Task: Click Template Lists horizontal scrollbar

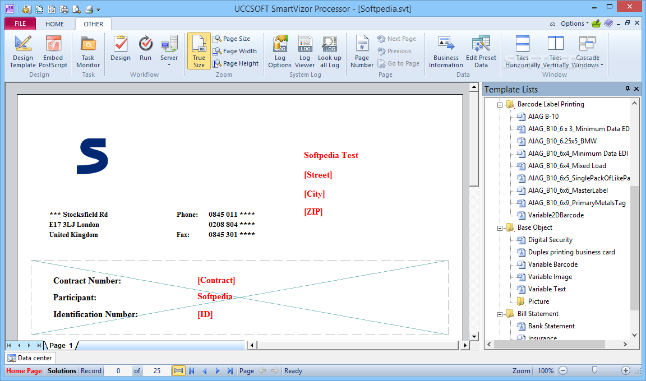Action: coord(549,344)
